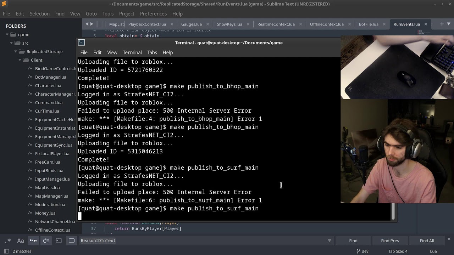This screenshot has width=454, height=255.
Task: Open the Terminal window's Tabs menu
Action: 152,52
